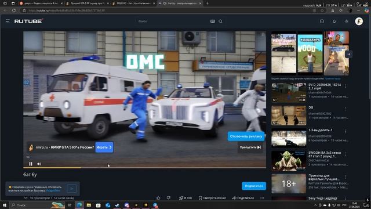Reload the page with refresh icon
Screen dimensions: 371x209
click(x=14, y=10)
